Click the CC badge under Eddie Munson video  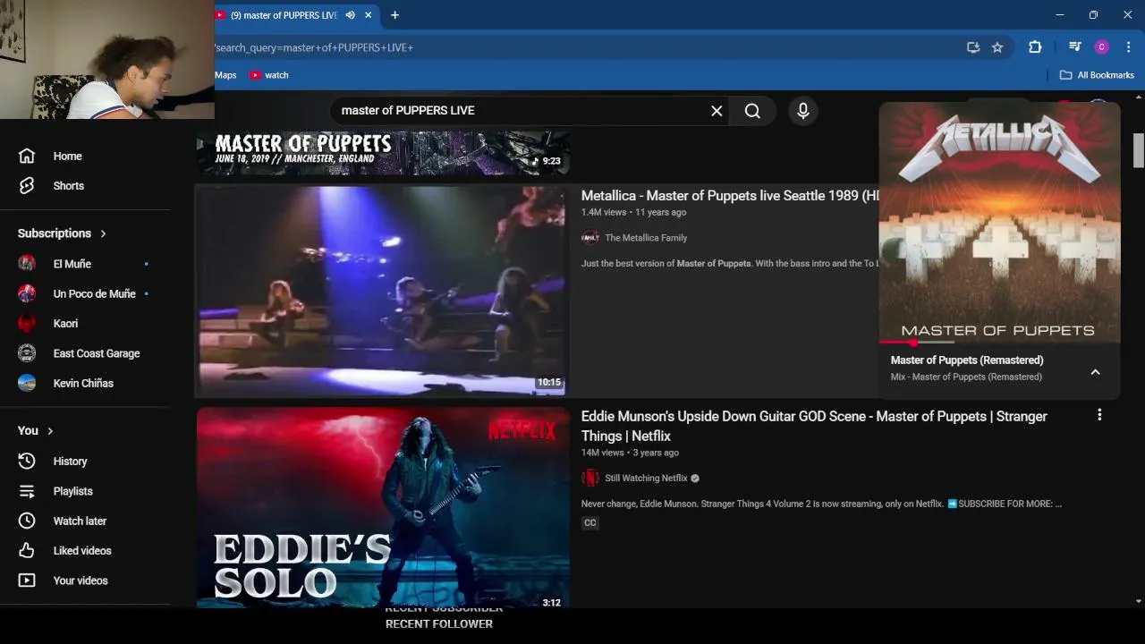click(589, 523)
